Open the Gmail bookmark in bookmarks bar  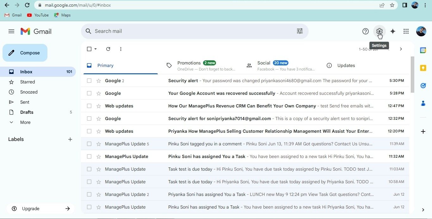click(13, 15)
